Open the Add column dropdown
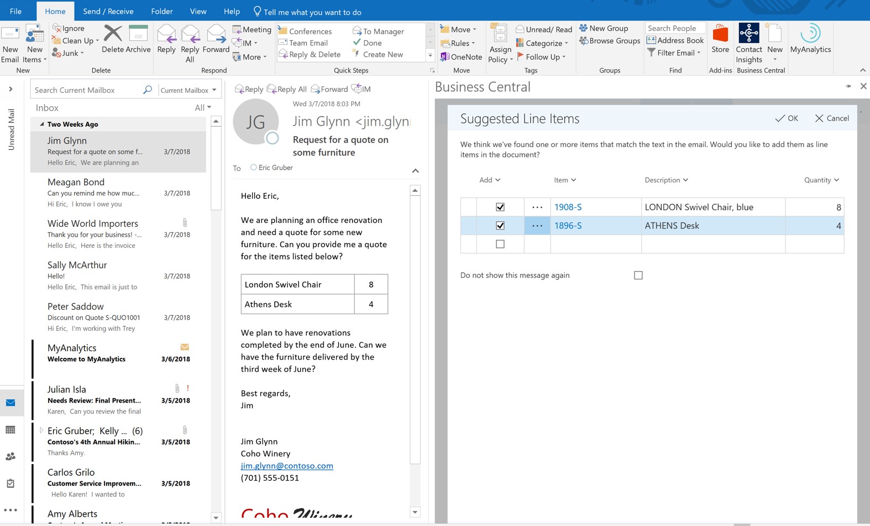The image size is (870, 526). (x=497, y=180)
